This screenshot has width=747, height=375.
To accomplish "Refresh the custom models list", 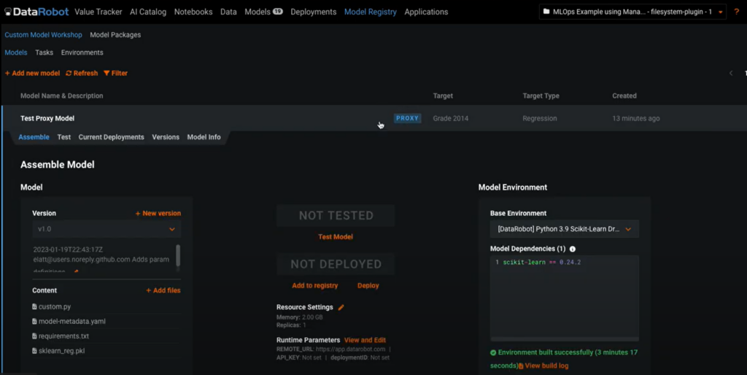I will pyautogui.click(x=81, y=73).
